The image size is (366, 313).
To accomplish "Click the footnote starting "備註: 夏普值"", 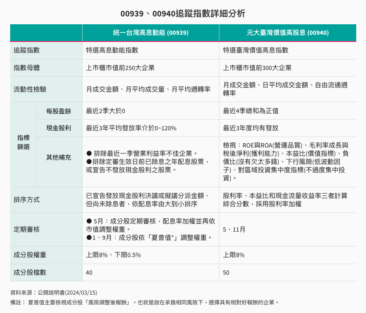I will tap(145, 302).
